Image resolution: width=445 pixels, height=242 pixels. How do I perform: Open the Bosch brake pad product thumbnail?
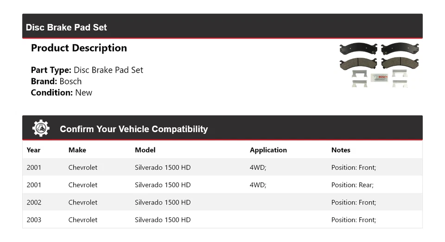point(379,65)
